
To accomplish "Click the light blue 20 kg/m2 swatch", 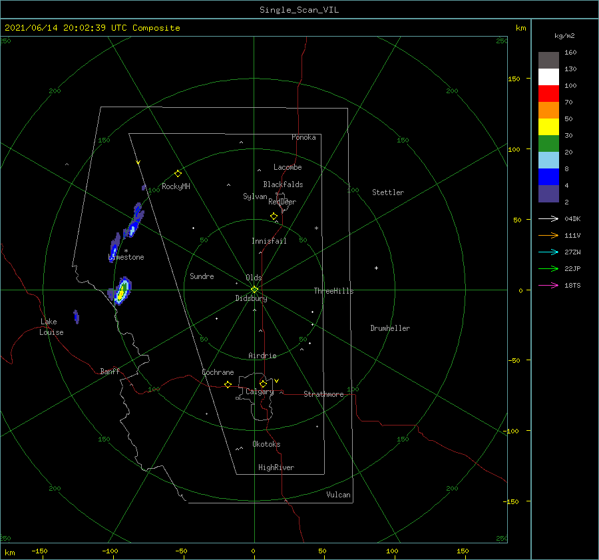I will click(548, 160).
